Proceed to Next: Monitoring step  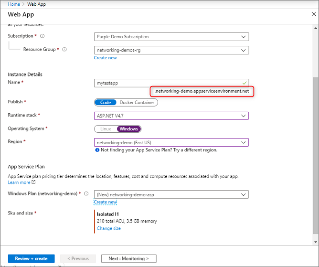coord(128,258)
